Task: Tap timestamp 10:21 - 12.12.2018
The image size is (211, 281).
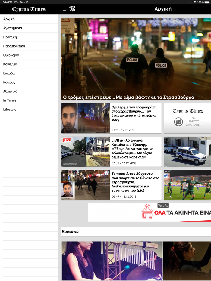Action: [123, 130]
